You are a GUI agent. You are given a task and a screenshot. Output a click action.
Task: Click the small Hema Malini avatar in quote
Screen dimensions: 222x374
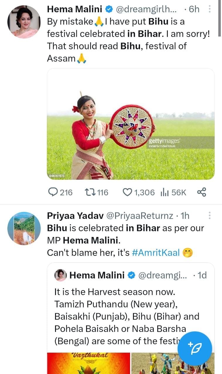coord(61,275)
